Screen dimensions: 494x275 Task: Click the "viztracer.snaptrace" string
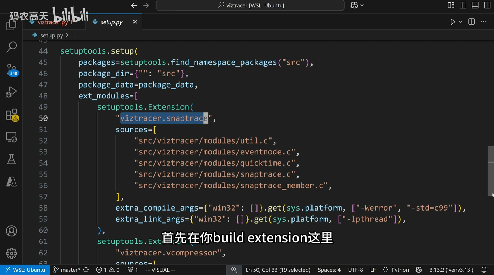[164, 118]
